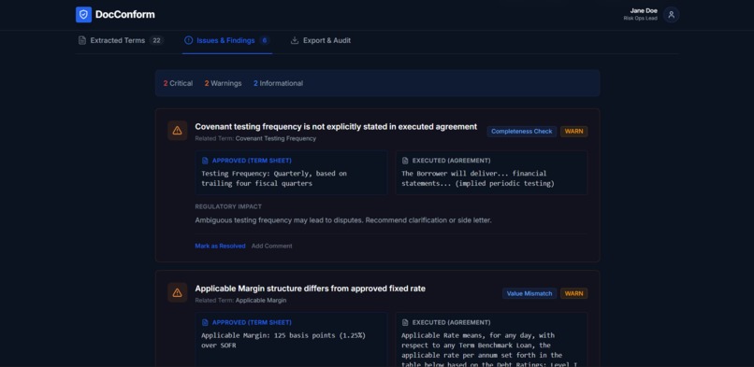Screen dimensions: 754x367
Task: Click 'The Borrower will deliver' executed text
Action: (x=478, y=178)
